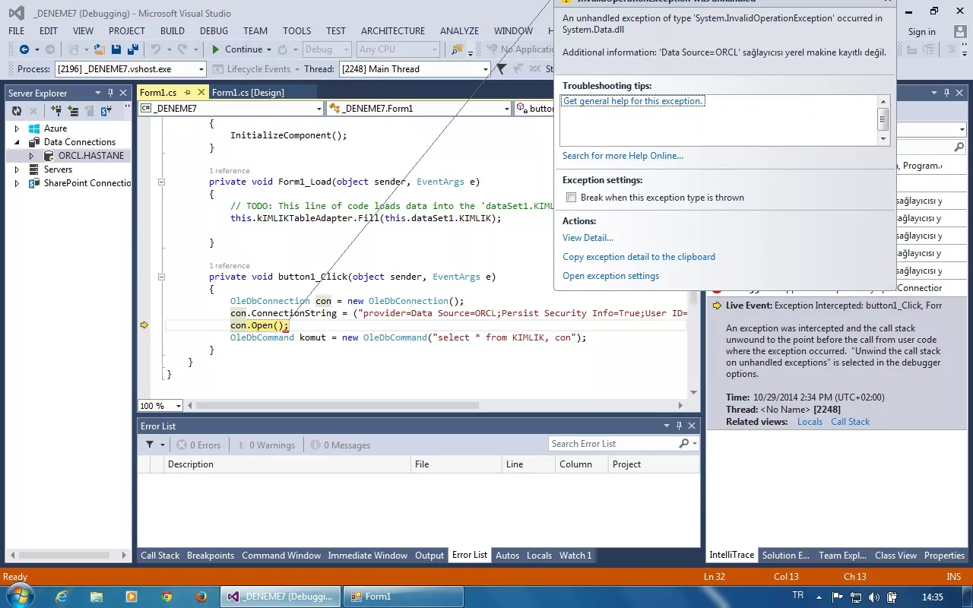This screenshot has width=973, height=608.
Task: Click the Find in Files toolbar icon
Action: [457, 49]
